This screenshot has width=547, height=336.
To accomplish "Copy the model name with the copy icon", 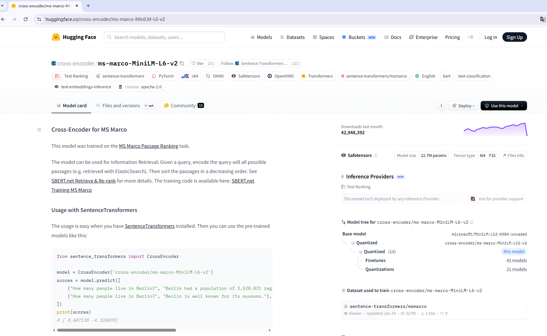I will coord(182,63).
